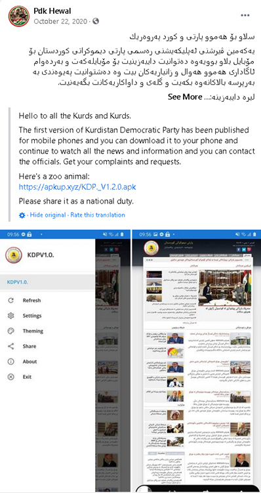Open left screenshot image of app drawer
This screenshot has height=493, width=261.
(65, 361)
